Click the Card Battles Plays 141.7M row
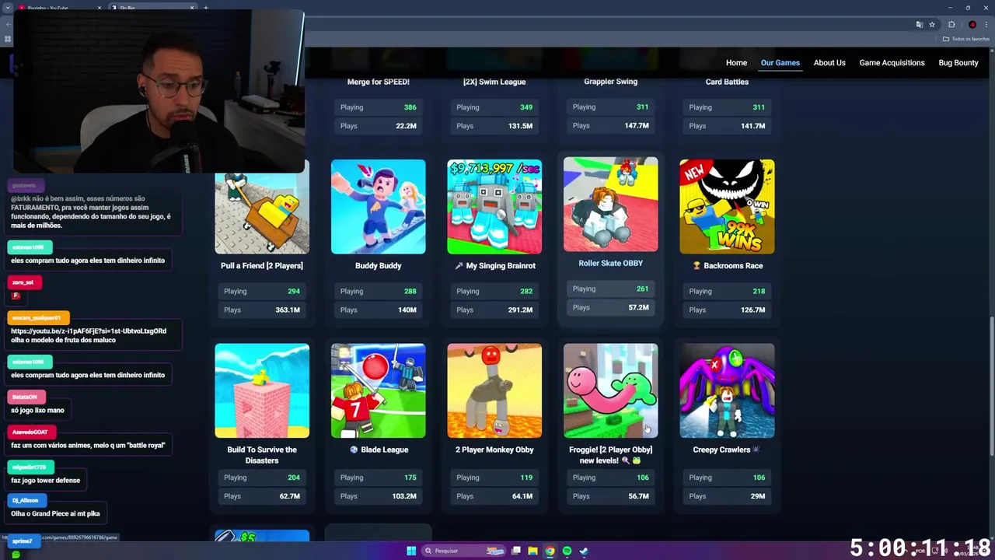Viewport: 995px width, 560px height. pos(727,126)
